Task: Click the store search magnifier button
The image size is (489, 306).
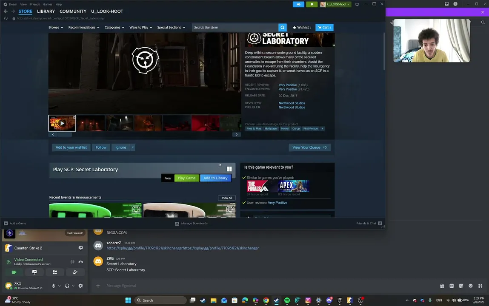Action: click(x=282, y=27)
